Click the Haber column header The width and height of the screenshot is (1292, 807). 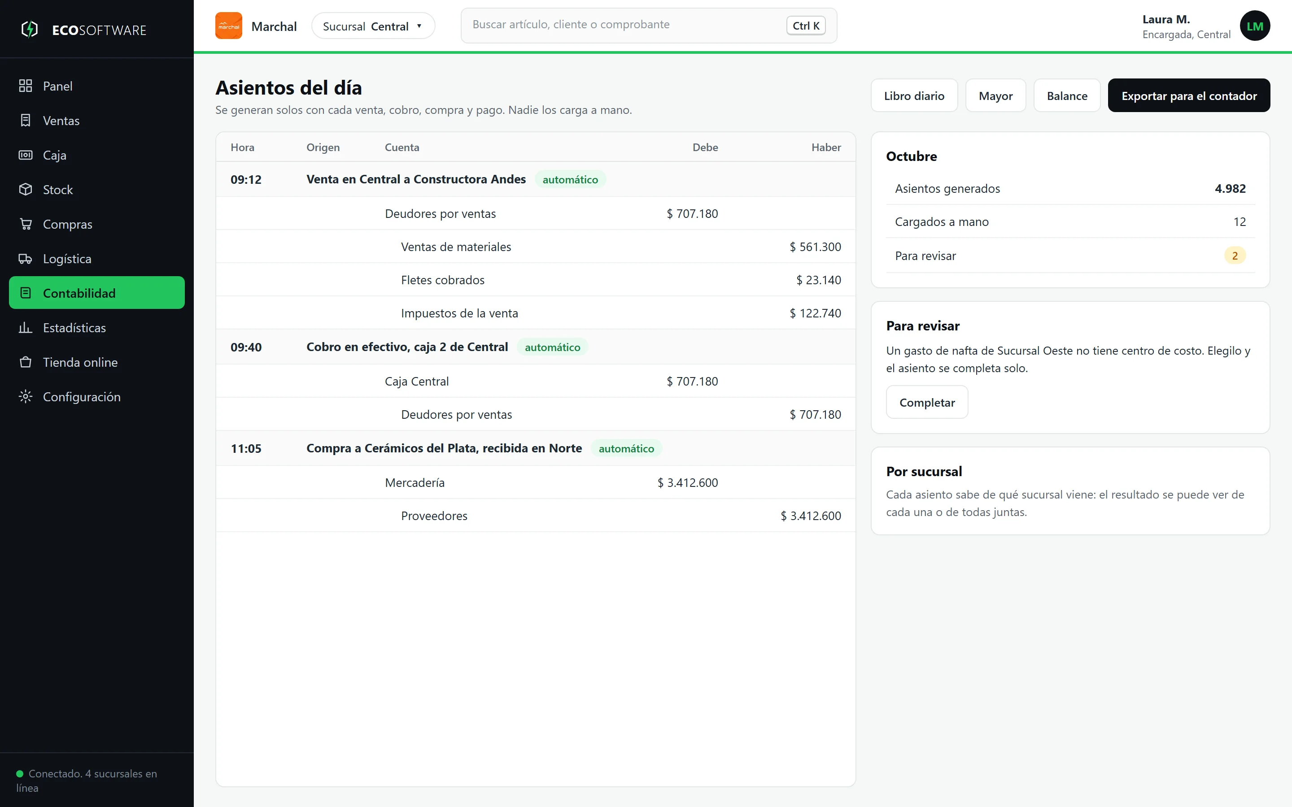(826, 148)
